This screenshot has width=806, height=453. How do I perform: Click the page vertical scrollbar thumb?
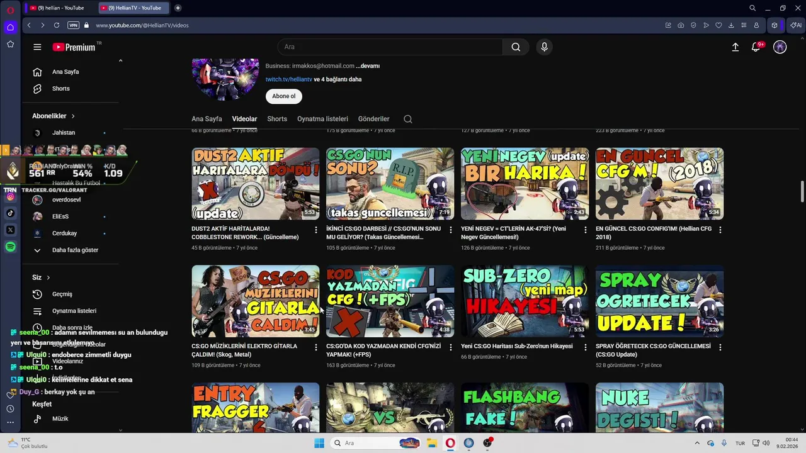pos(802,191)
